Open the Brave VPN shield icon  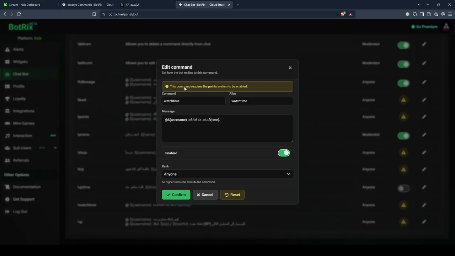(443, 14)
